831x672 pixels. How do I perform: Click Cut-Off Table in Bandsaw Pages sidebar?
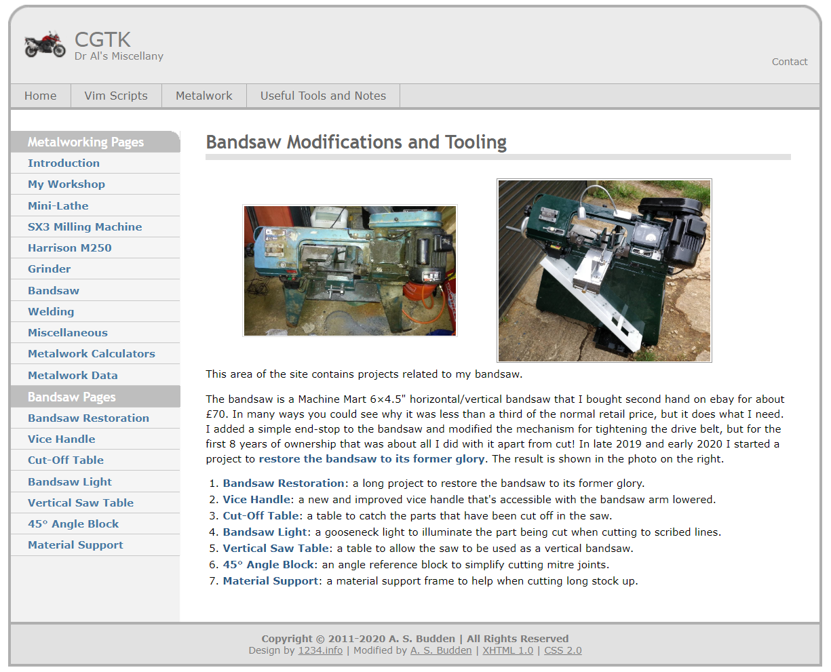tap(66, 460)
